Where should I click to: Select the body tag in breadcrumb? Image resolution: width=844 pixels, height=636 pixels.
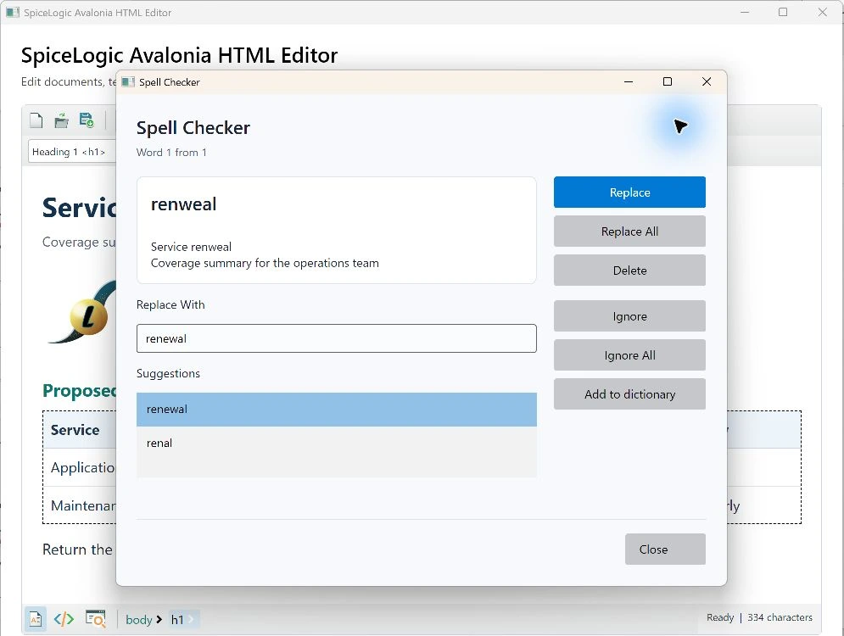139,620
